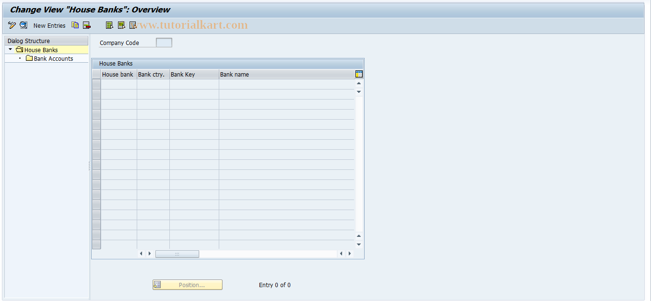The width and height of the screenshot is (651, 301).
Task: Toggle Display/Change mode pencil icon
Action: [12, 25]
